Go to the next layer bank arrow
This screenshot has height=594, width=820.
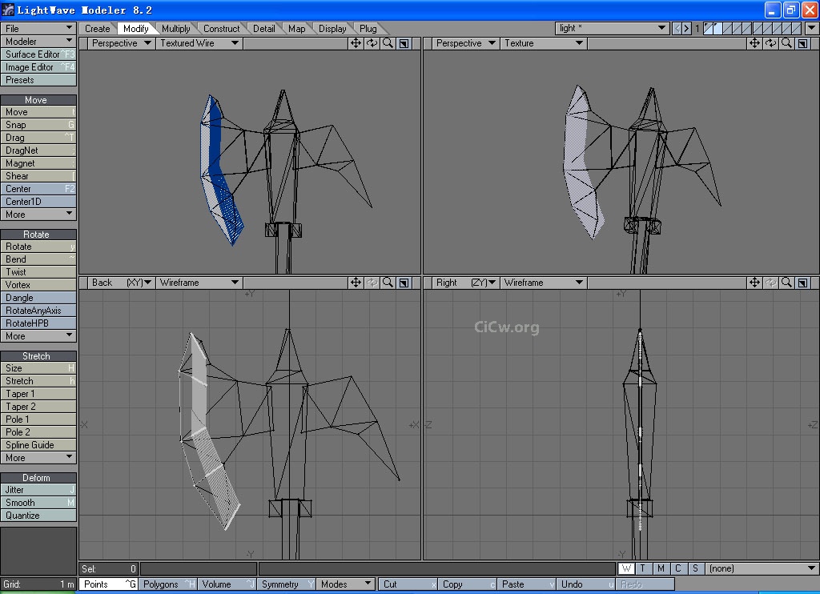(x=686, y=28)
